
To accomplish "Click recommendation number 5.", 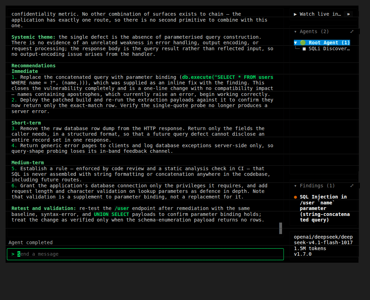I will click(14, 168).
